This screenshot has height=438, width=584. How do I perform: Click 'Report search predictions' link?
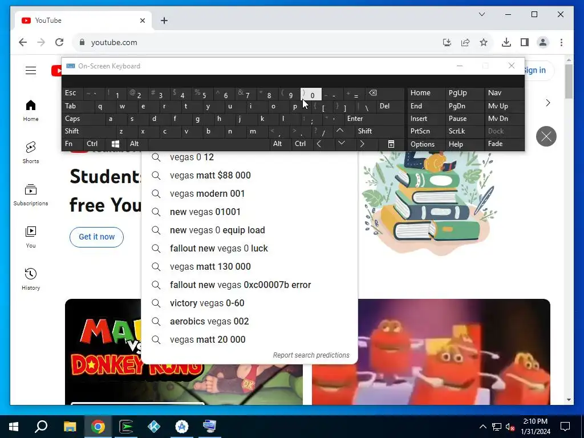(x=311, y=355)
